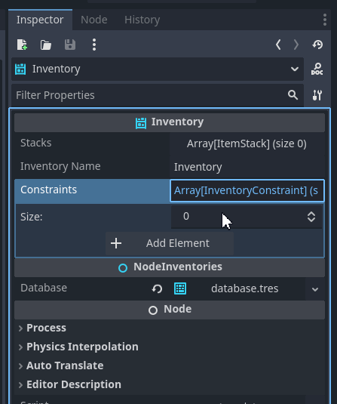Click the Filter Properties search field

tap(158, 95)
